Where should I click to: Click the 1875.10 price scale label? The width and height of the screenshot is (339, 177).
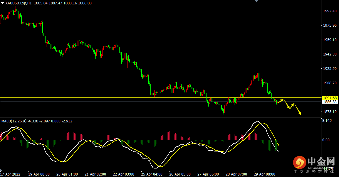[x=330, y=112]
